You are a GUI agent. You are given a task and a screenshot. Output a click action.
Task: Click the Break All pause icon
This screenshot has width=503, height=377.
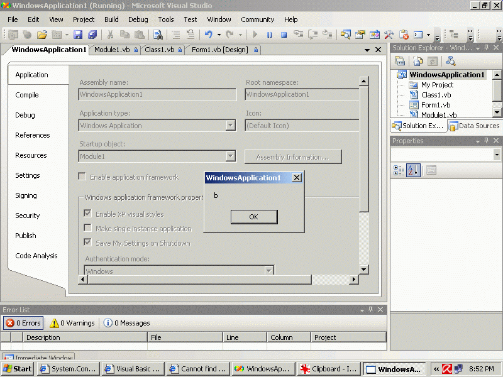[270, 35]
